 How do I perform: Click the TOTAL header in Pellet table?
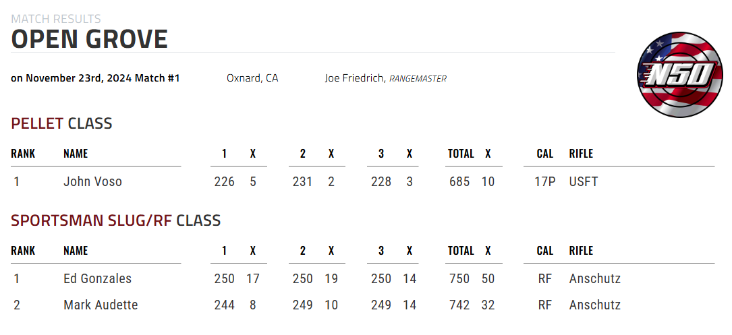[461, 154]
